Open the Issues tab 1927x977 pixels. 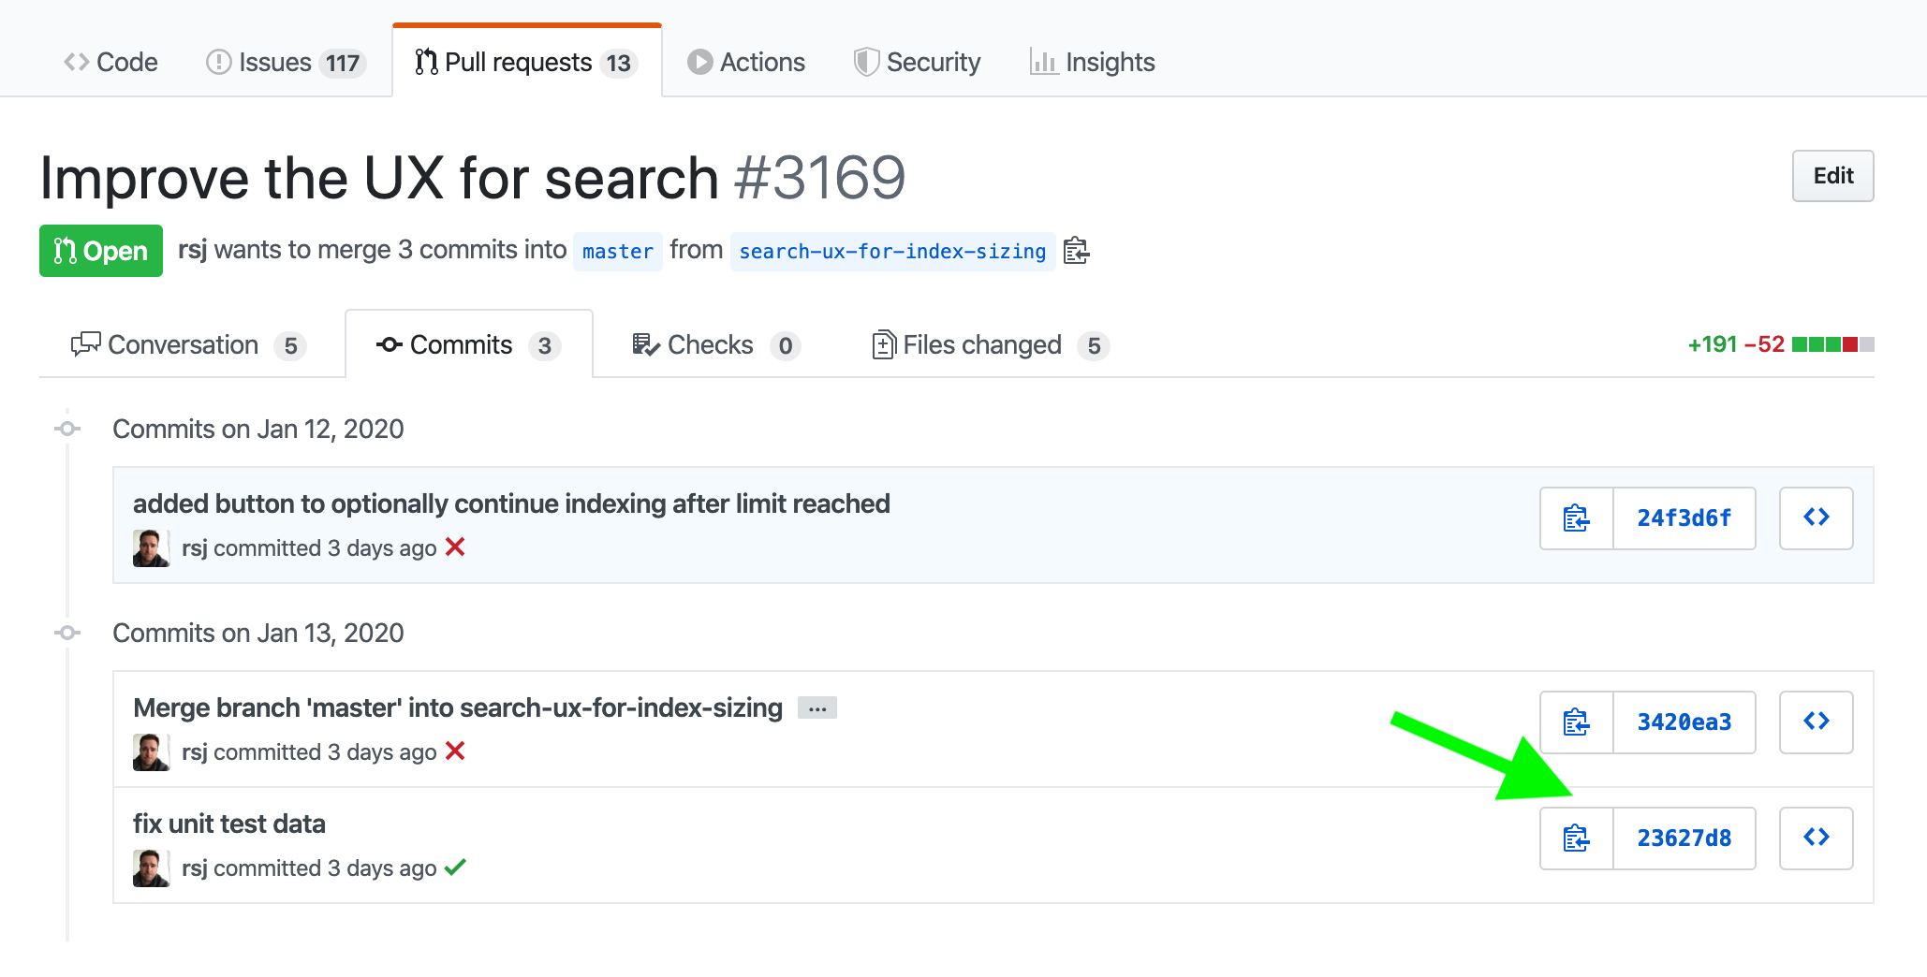coord(285,62)
